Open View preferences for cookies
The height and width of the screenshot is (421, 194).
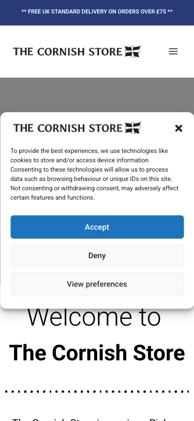[97, 284]
